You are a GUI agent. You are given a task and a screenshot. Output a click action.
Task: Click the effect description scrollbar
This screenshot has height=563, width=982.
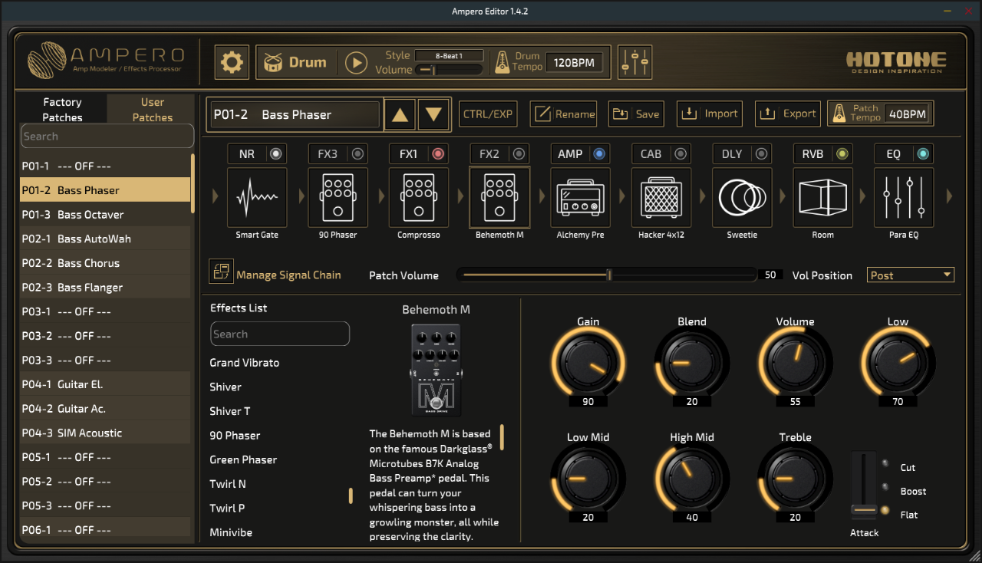[502, 436]
